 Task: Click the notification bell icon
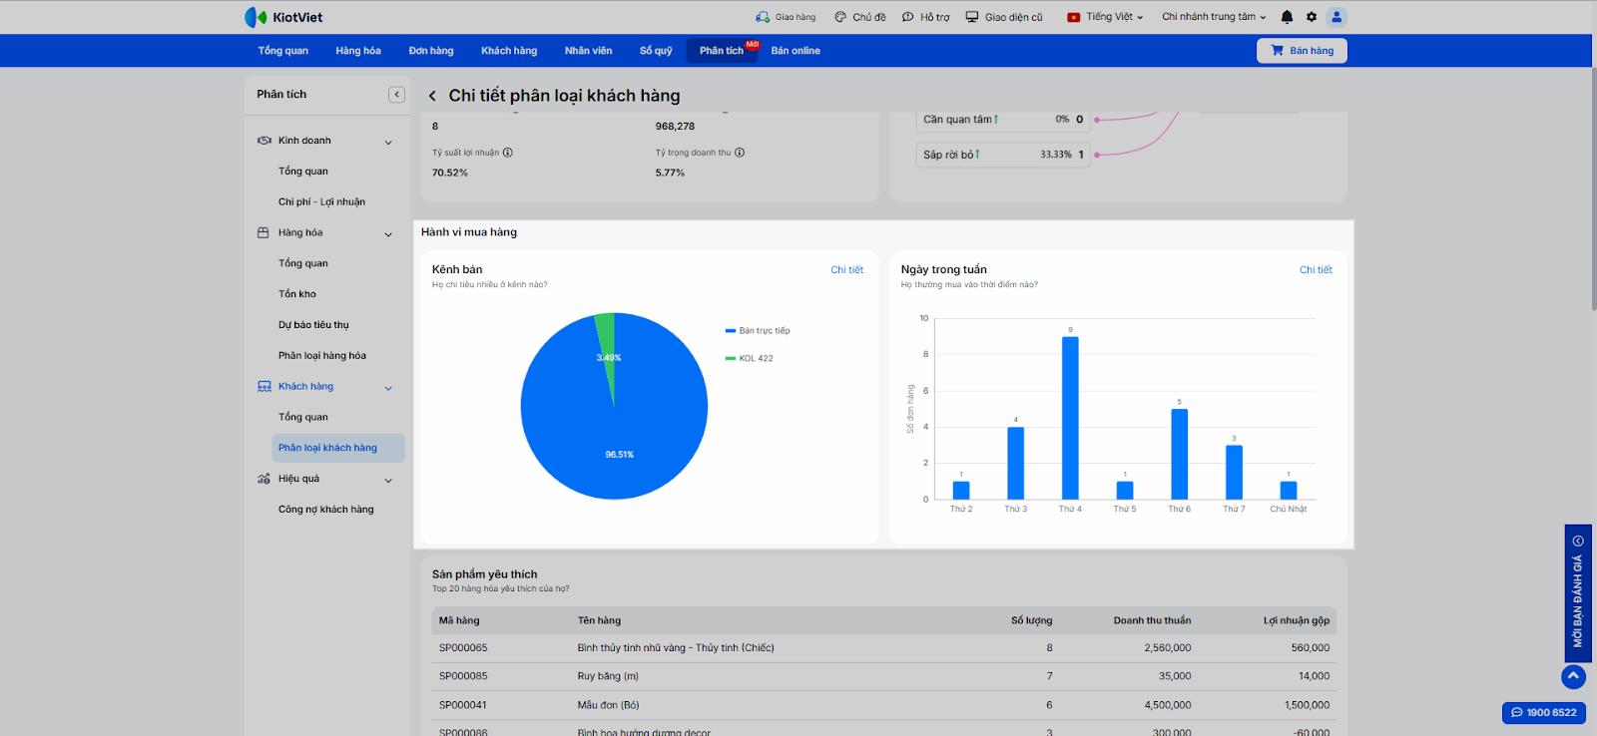coord(1287,17)
